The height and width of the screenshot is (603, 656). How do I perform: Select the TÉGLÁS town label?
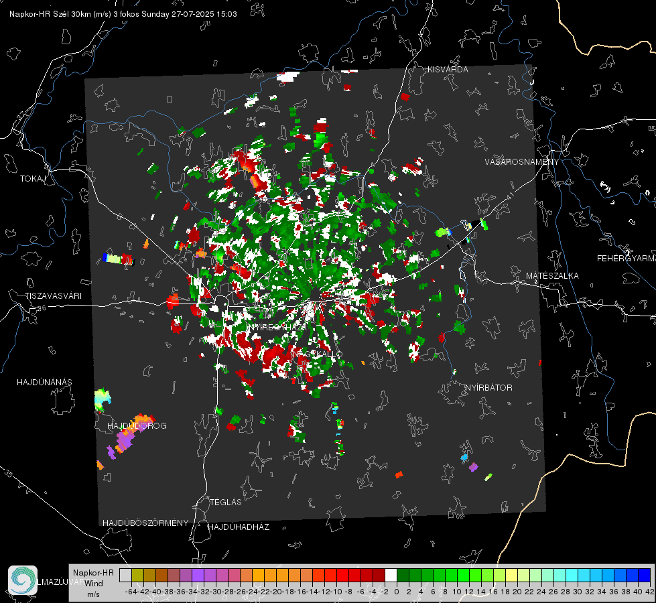pyautogui.click(x=226, y=502)
